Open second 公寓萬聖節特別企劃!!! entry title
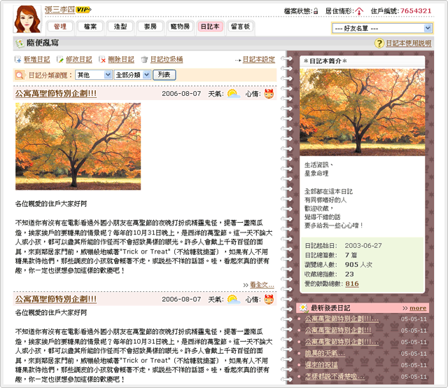The width and height of the screenshot is (448, 388). (56, 299)
